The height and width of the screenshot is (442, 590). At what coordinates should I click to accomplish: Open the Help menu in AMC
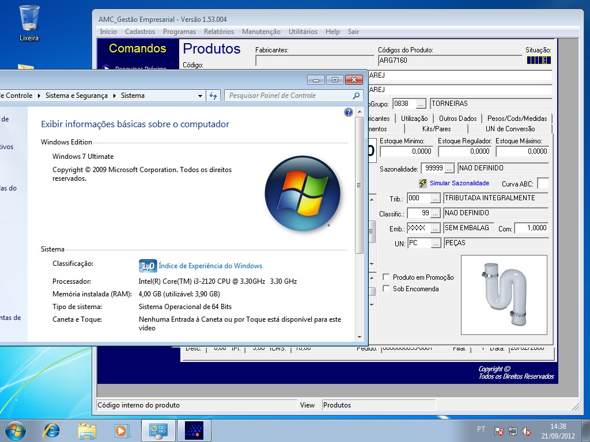coord(332,32)
